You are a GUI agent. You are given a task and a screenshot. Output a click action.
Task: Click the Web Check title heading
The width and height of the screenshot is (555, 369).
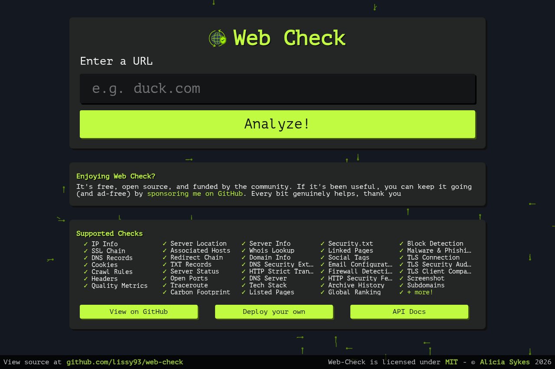[289, 38]
